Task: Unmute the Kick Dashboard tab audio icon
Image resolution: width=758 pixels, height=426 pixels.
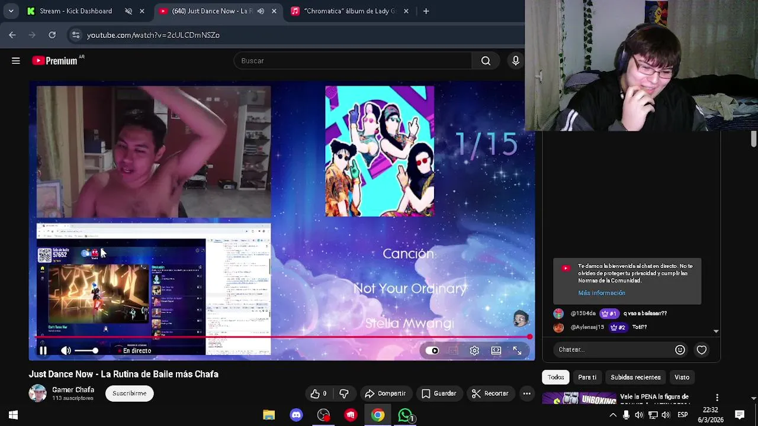Action: click(x=129, y=11)
